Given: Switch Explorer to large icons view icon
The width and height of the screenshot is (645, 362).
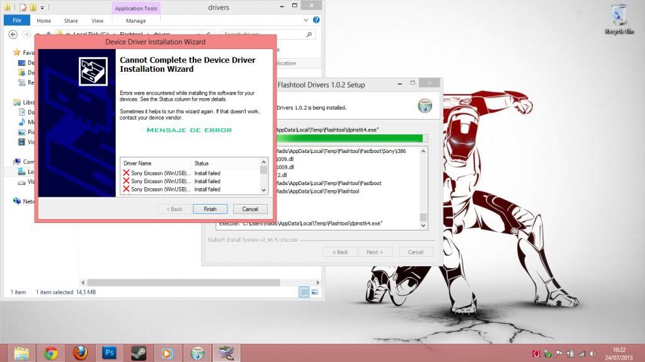Looking at the screenshot, I should (x=315, y=292).
